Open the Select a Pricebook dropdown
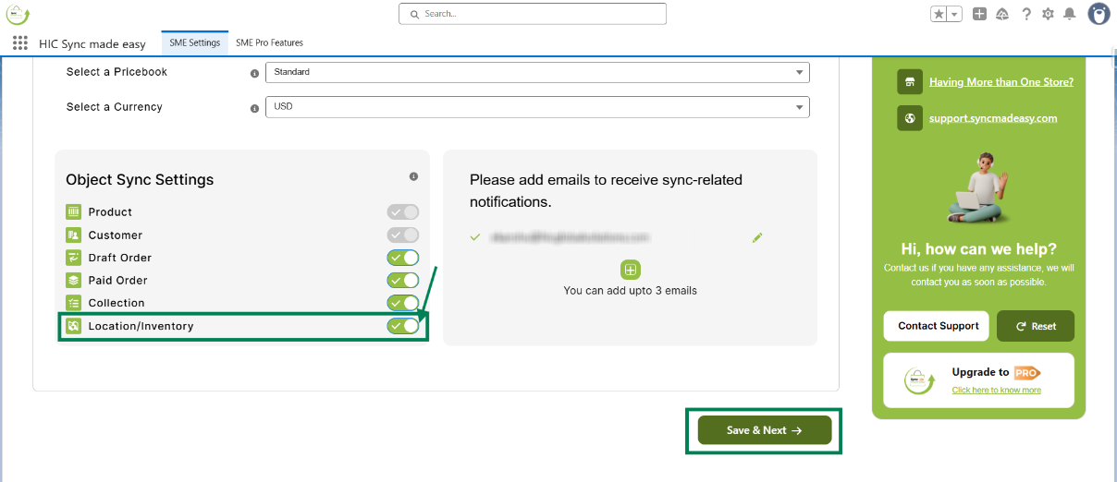 point(536,72)
